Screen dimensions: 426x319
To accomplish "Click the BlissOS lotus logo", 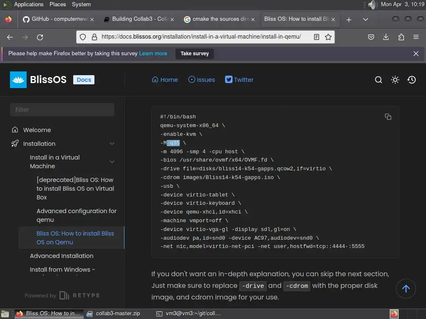I will coord(18,80).
